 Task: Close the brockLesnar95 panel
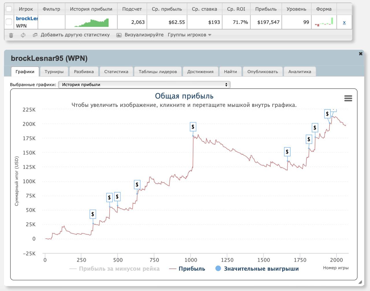coord(360,54)
